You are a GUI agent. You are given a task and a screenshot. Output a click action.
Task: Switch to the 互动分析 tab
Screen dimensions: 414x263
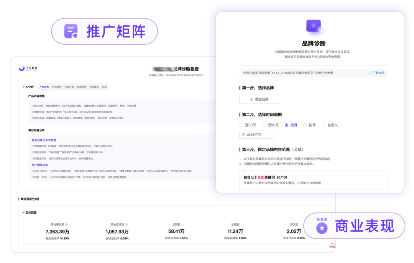click(69, 87)
